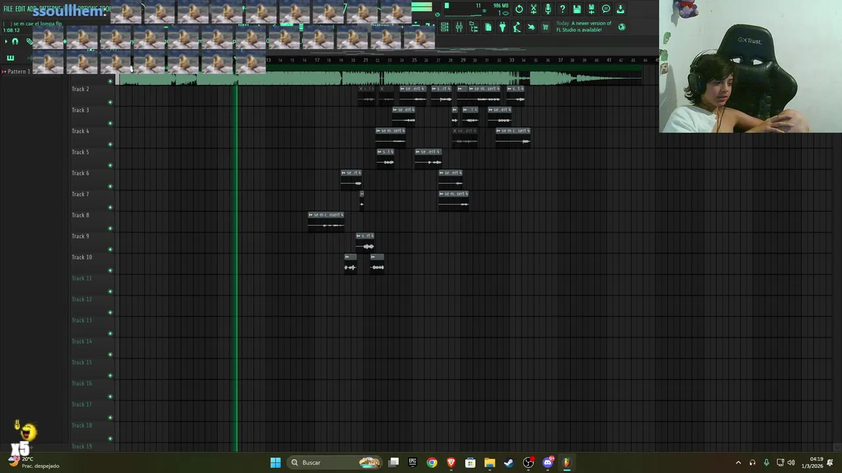Image resolution: width=842 pixels, height=473 pixels.
Task: Select the left audio clip on Track 6
Action: click(351, 179)
